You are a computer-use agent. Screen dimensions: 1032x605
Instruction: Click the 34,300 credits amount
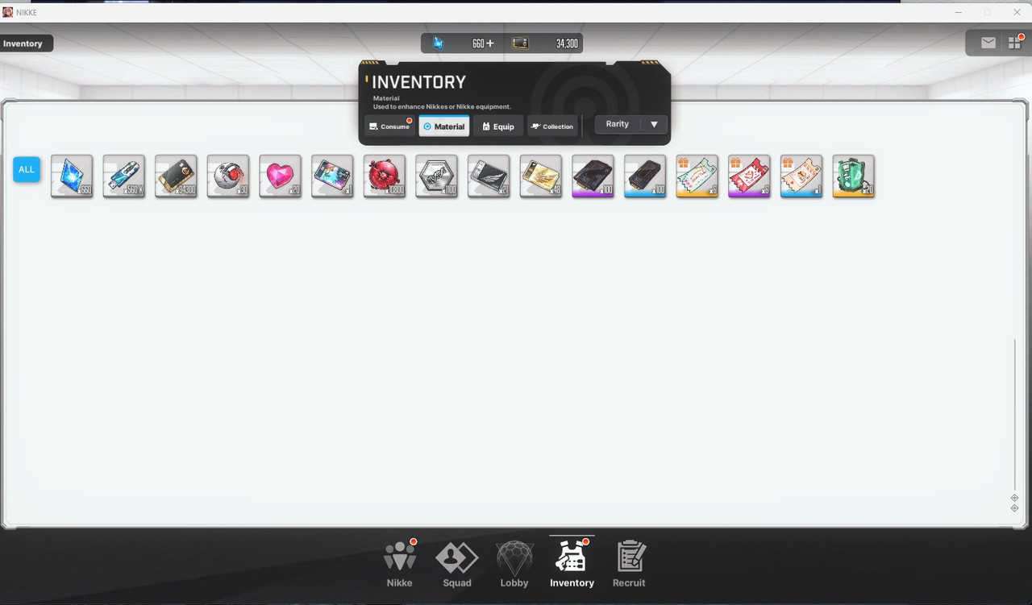click(567, 44)
